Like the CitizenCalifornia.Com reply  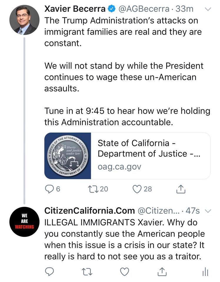point(125,272)
